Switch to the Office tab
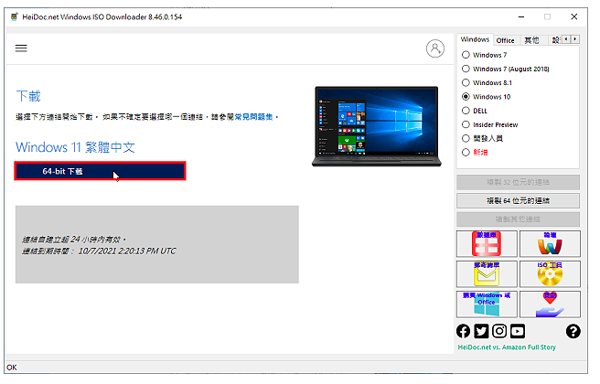This screenshot has width=600, height=384. 505,40
